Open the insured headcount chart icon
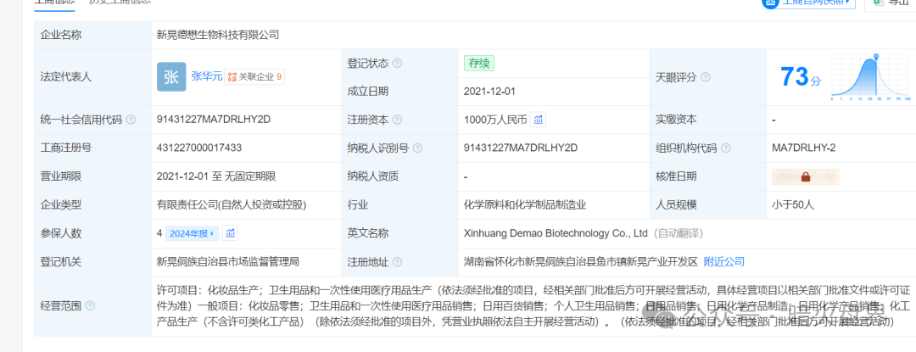The width and height of the screenshot is (916, 352). point(231,233)
